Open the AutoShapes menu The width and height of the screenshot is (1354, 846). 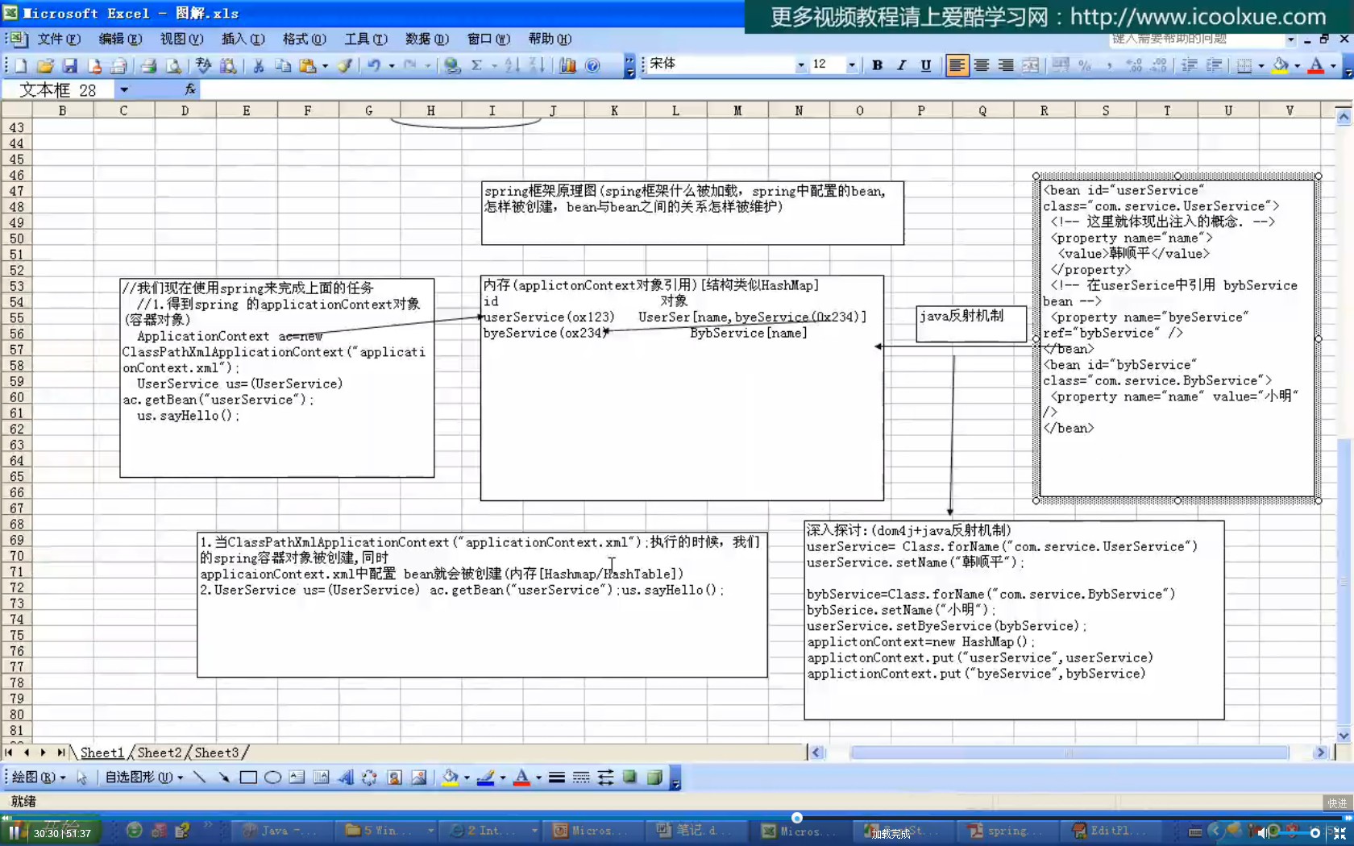144,778
